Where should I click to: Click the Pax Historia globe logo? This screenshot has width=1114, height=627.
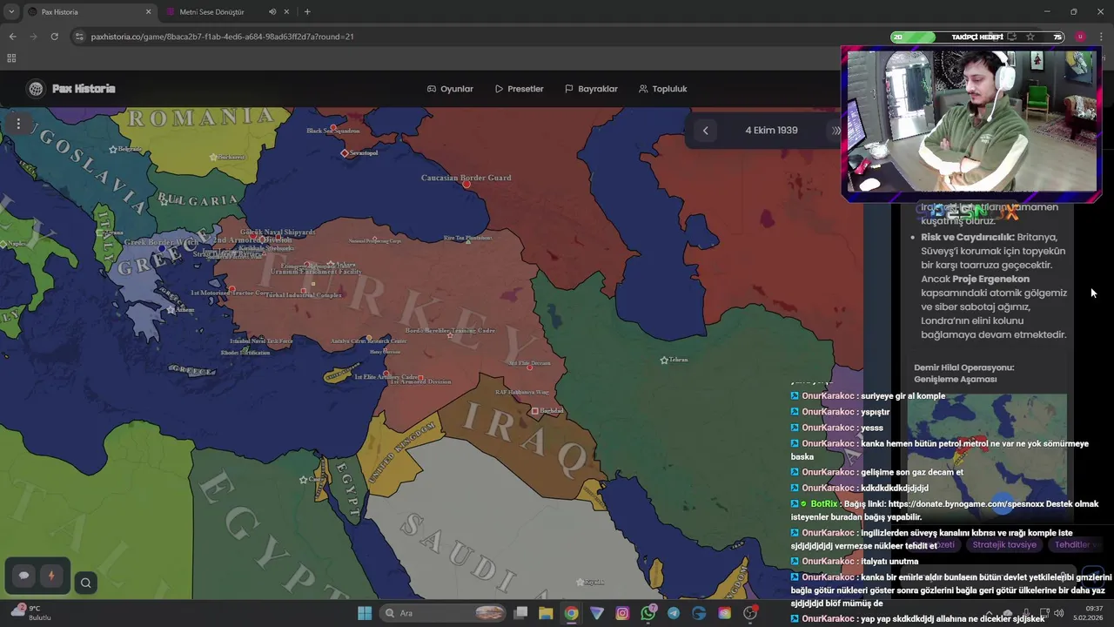pos(36,89)
